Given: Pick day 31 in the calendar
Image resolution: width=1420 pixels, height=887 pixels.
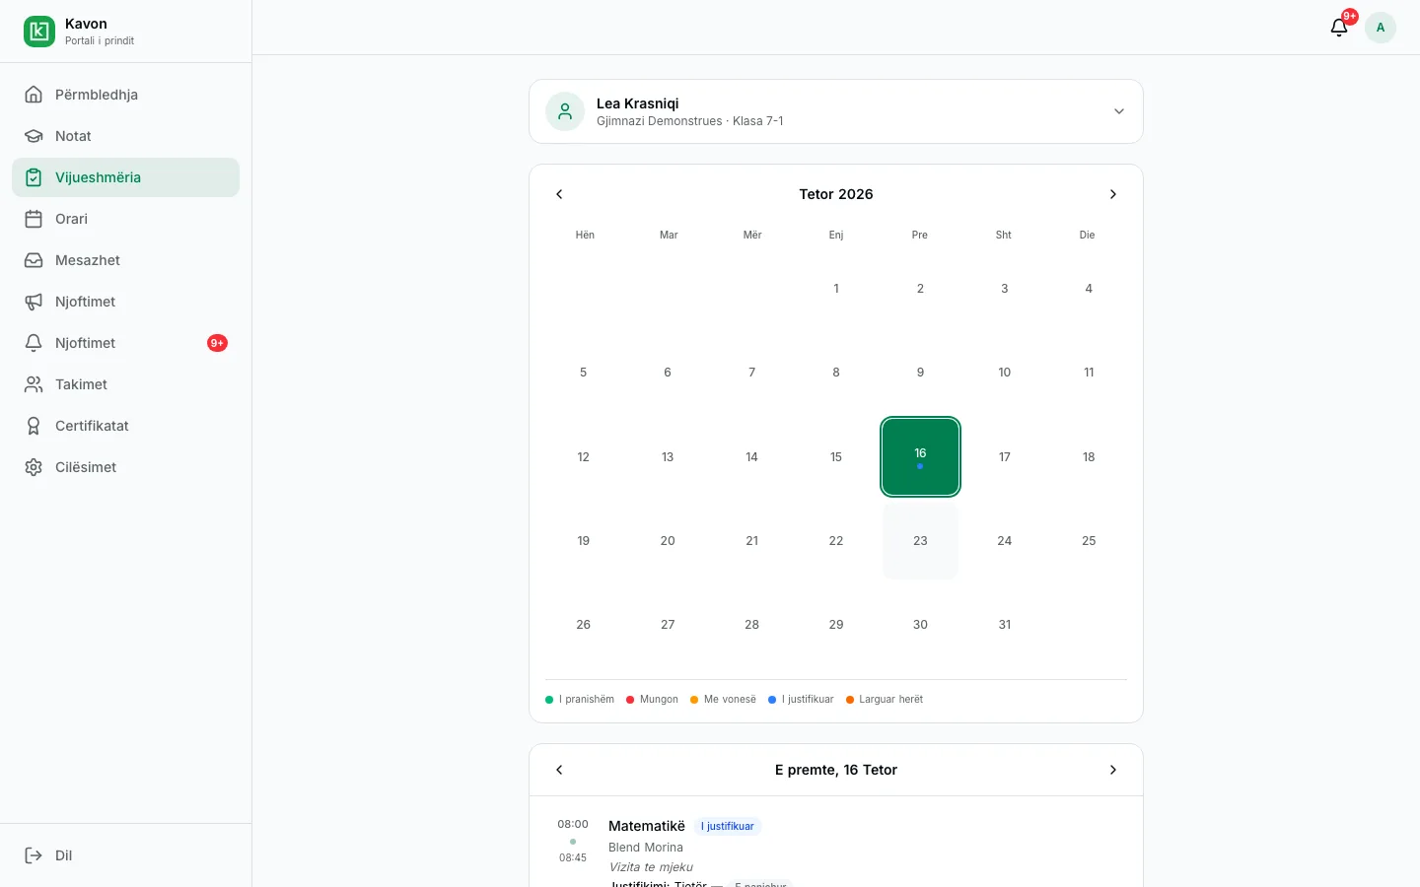Looking at the screenshot, I should pyautogui.click(x=1005, y=625).
